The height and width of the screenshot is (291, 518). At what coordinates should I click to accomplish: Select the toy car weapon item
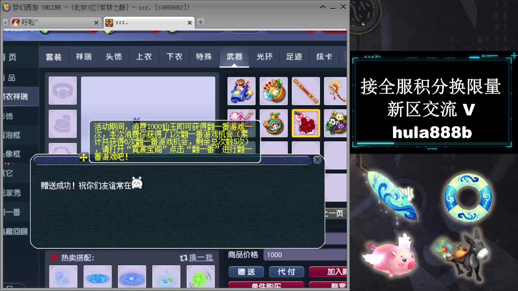[241, 91]
